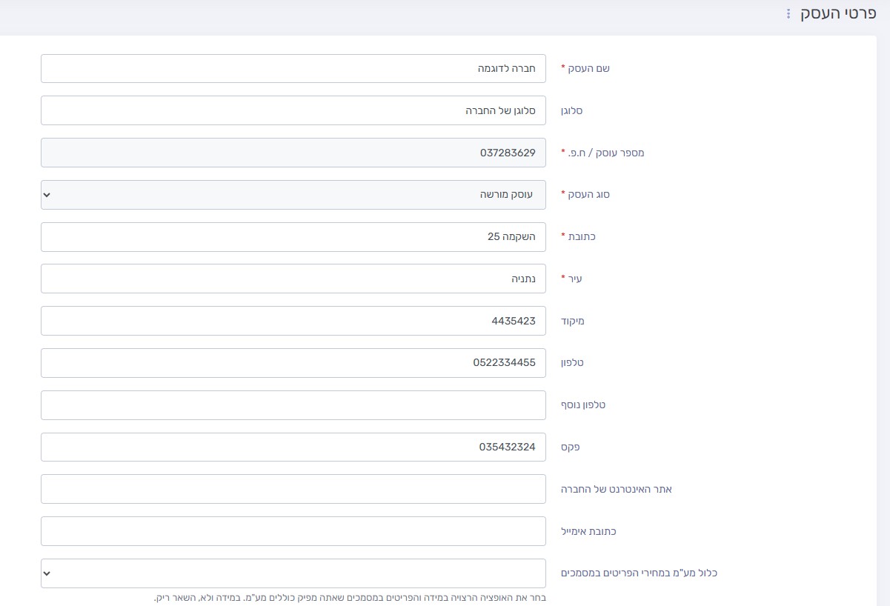Screen dimensions: 890x606
Task: Click the address field with השקמה 25
Action: pos(293,237)
